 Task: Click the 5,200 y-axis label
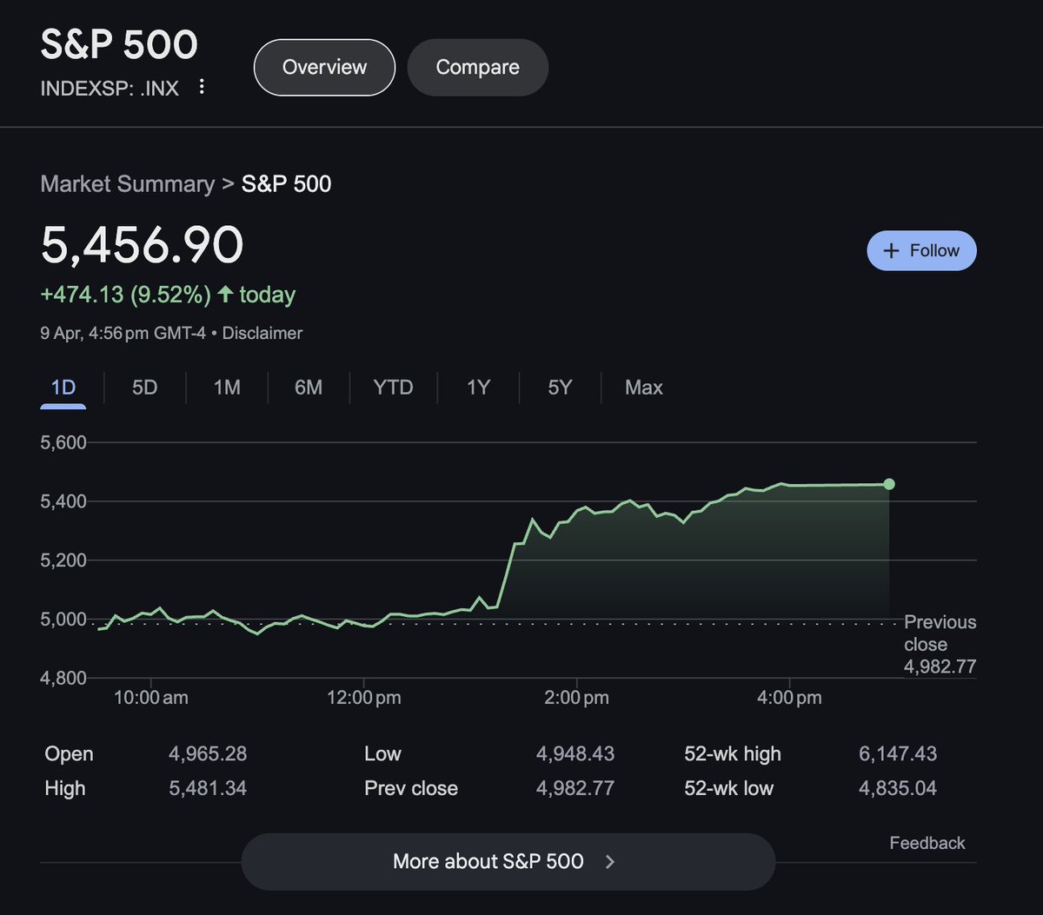pyautogui.click(x=63, y=560)
